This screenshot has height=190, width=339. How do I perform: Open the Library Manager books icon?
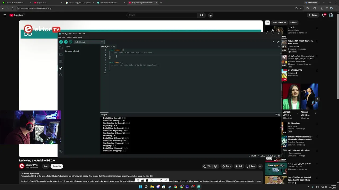[61, 61]
